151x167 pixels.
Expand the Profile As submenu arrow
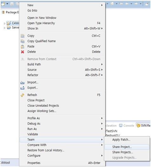pos(102,118)
